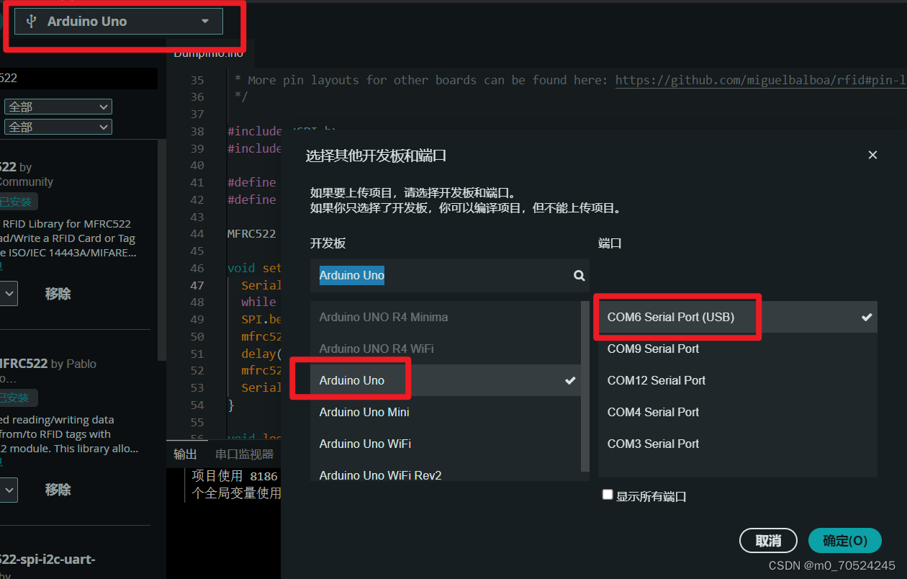Click the 取消 cancel button

pyautogui.click(x=768, y=540)
